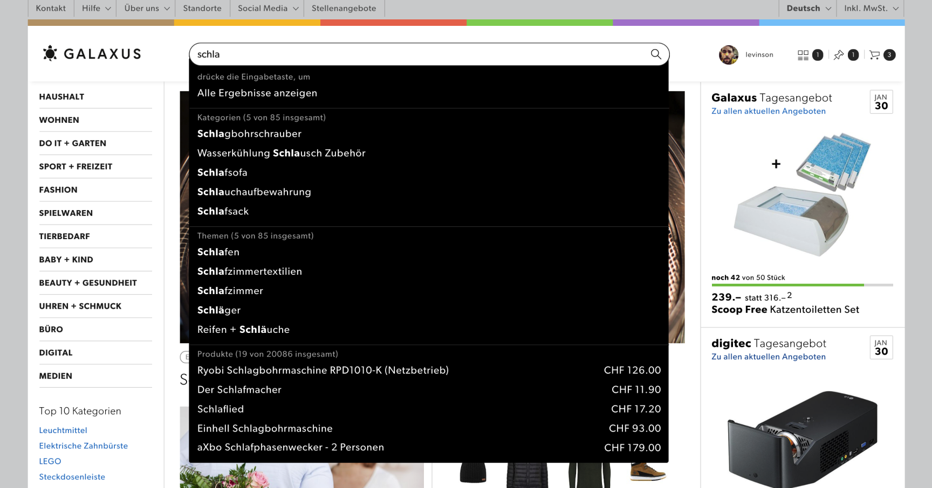Image resolution: width=932 pixels, height=488 pixels.
Task: Open the BÜRO category
Action: pyautogui.click(x=51, y=329)
